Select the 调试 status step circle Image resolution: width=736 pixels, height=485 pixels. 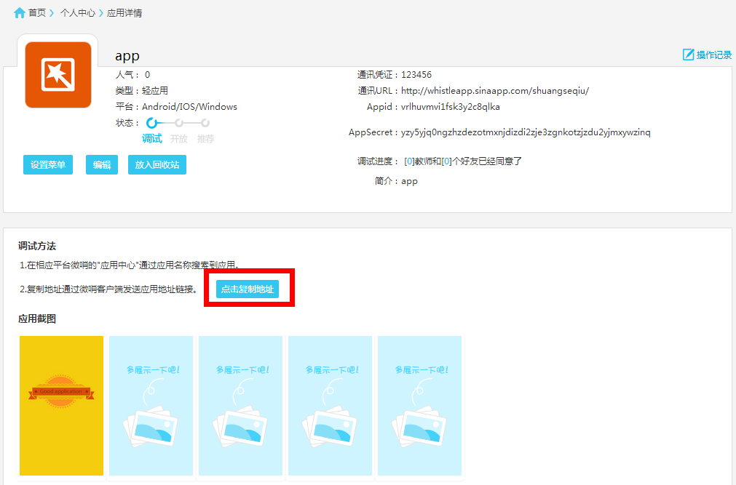151,123
